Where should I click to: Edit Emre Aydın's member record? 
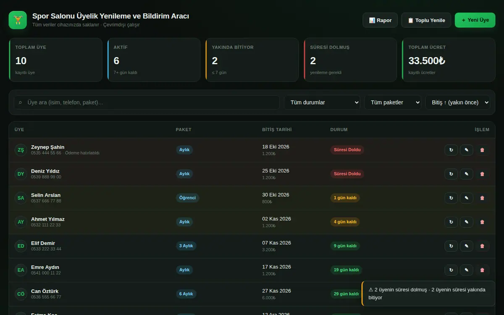click(467, 270)
